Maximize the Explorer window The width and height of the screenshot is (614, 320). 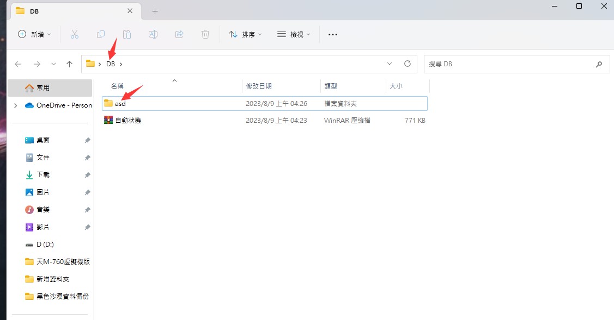pyautogui.click(x=579, y=6)
